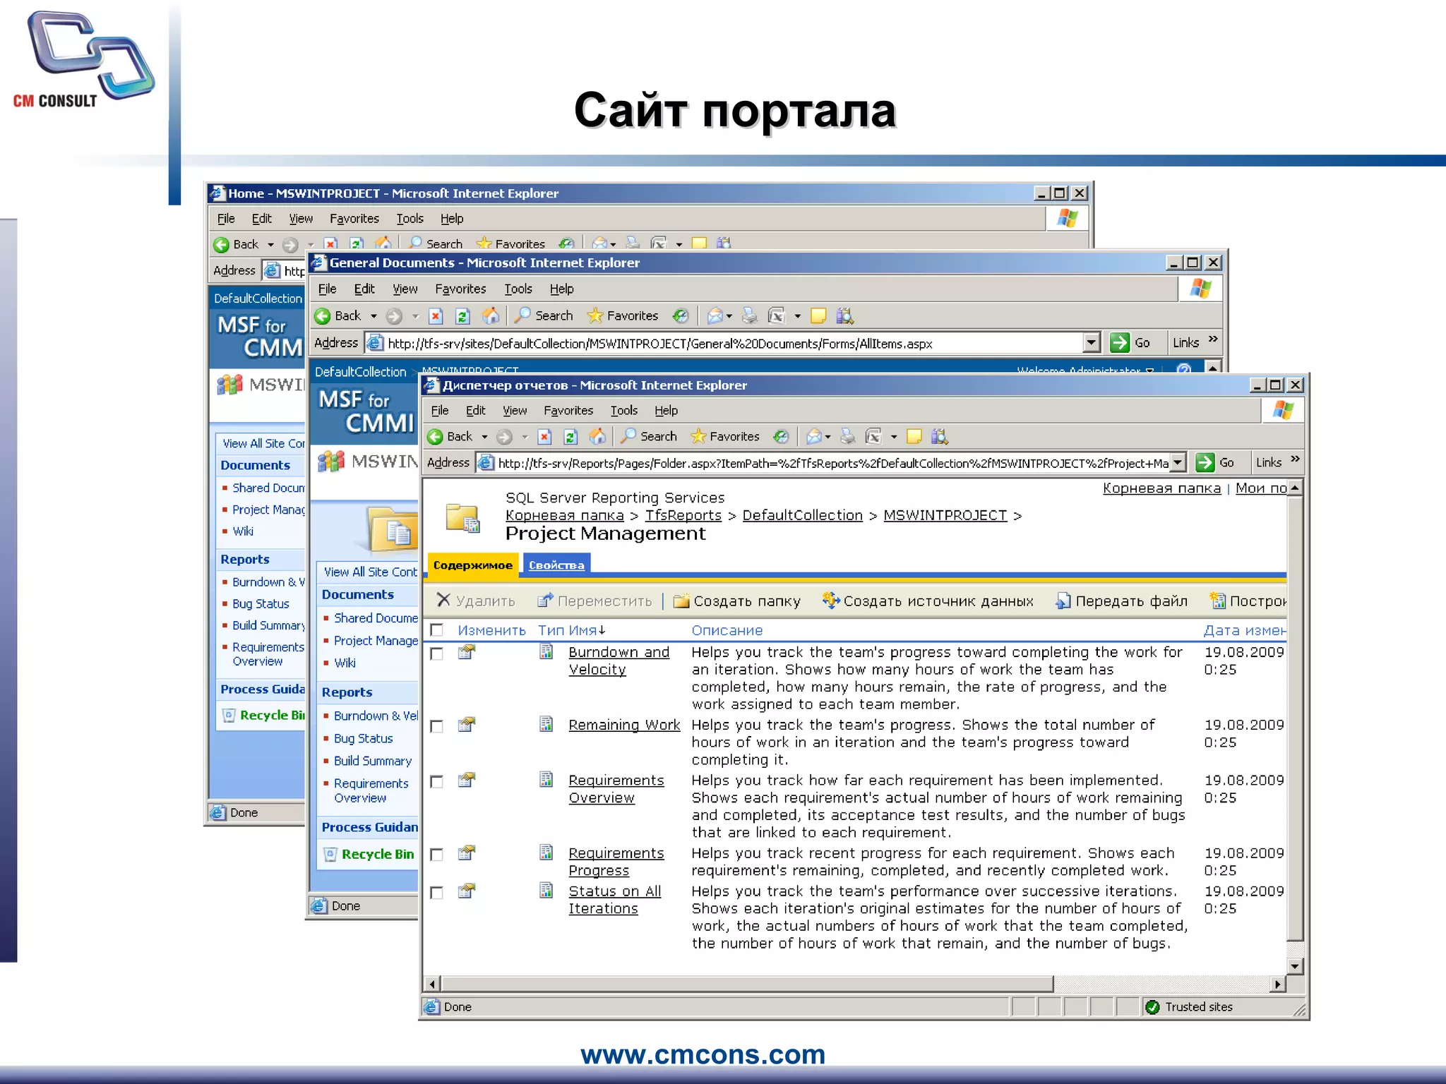Click Refresh icon in Диспетчер отчетов toolbar
1446x1084 pixels.
click(570, 437)
